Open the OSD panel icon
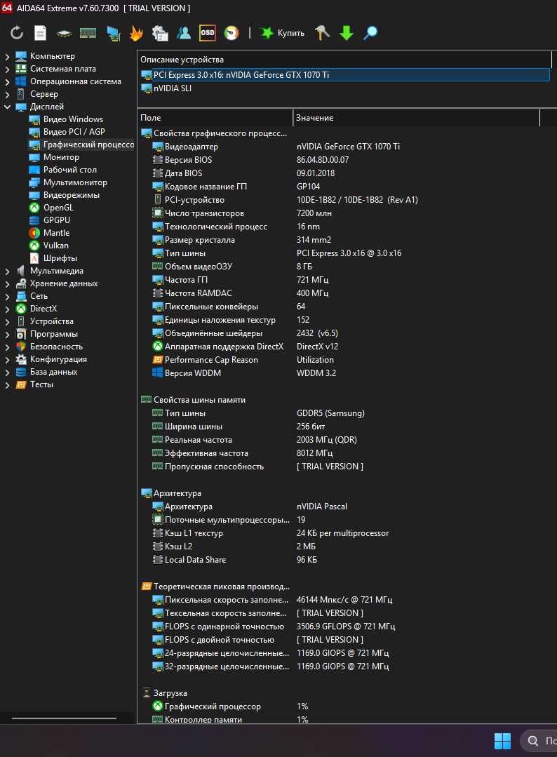The image size is (557, 757). pos(208,33)
